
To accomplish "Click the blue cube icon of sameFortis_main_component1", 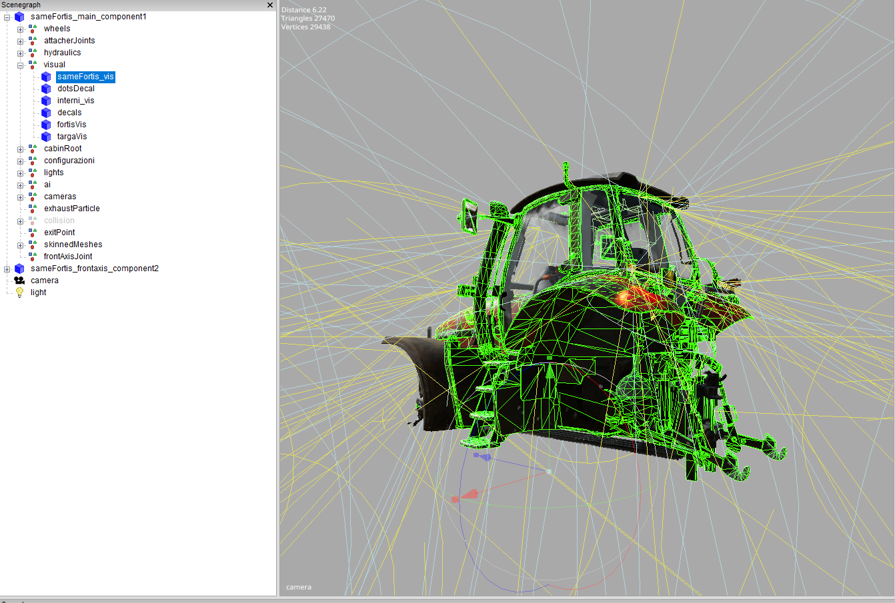I will tap(19, 17).
